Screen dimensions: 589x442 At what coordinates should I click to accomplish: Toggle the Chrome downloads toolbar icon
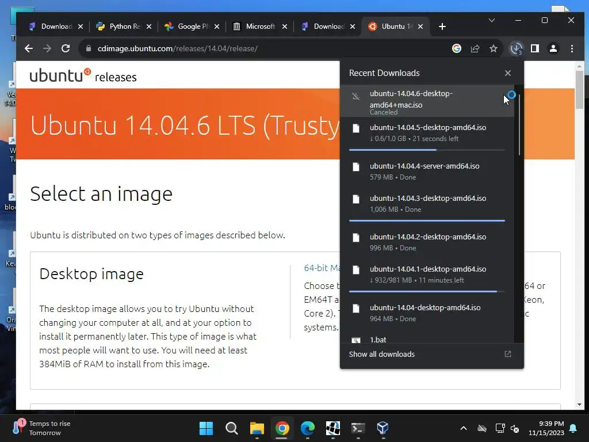coord(516,48)
